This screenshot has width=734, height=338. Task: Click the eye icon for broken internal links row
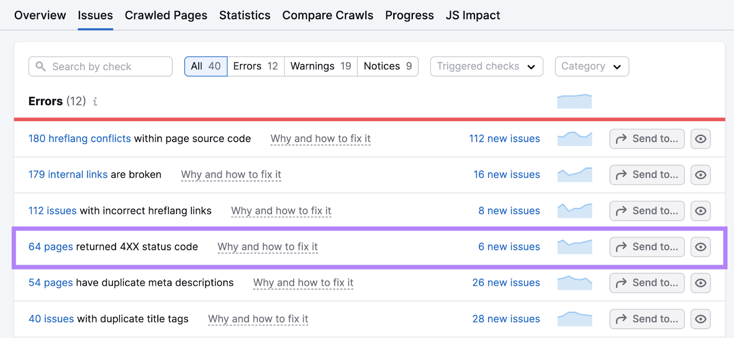coord(701,174)
